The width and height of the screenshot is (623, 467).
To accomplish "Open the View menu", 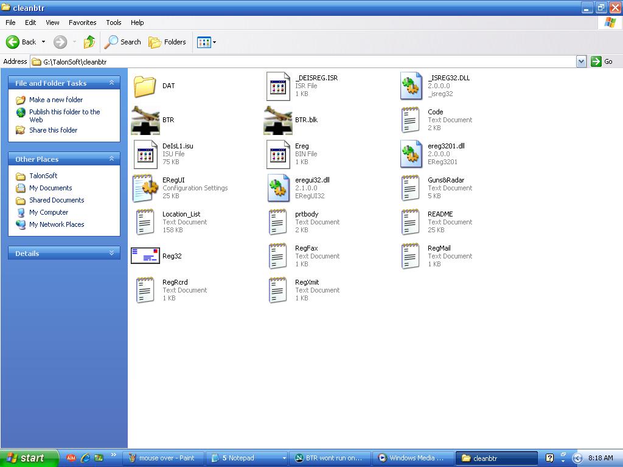I will [x=52, y=22].
